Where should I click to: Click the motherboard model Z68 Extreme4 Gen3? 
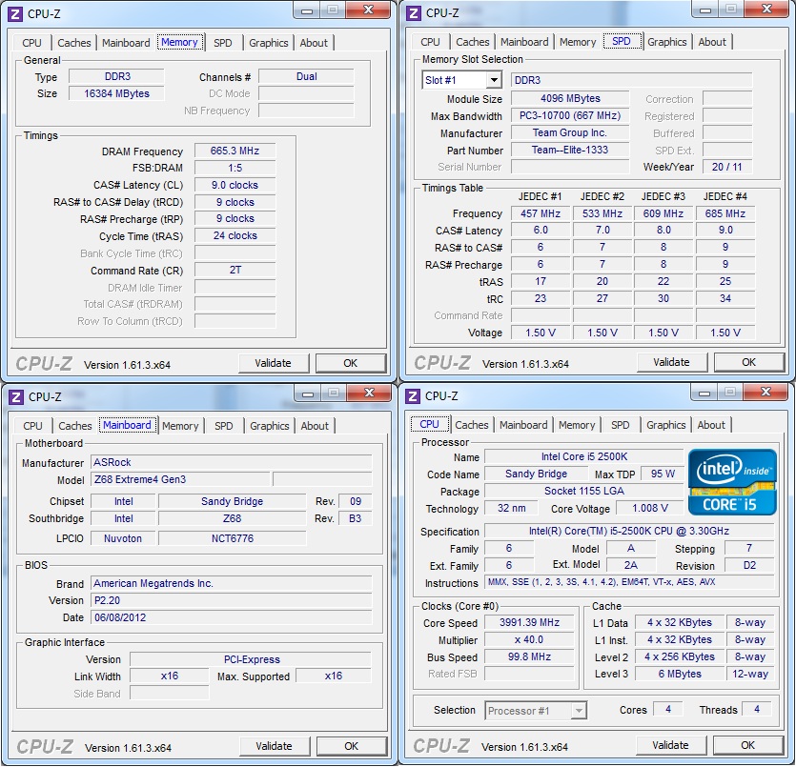(180, 479)
